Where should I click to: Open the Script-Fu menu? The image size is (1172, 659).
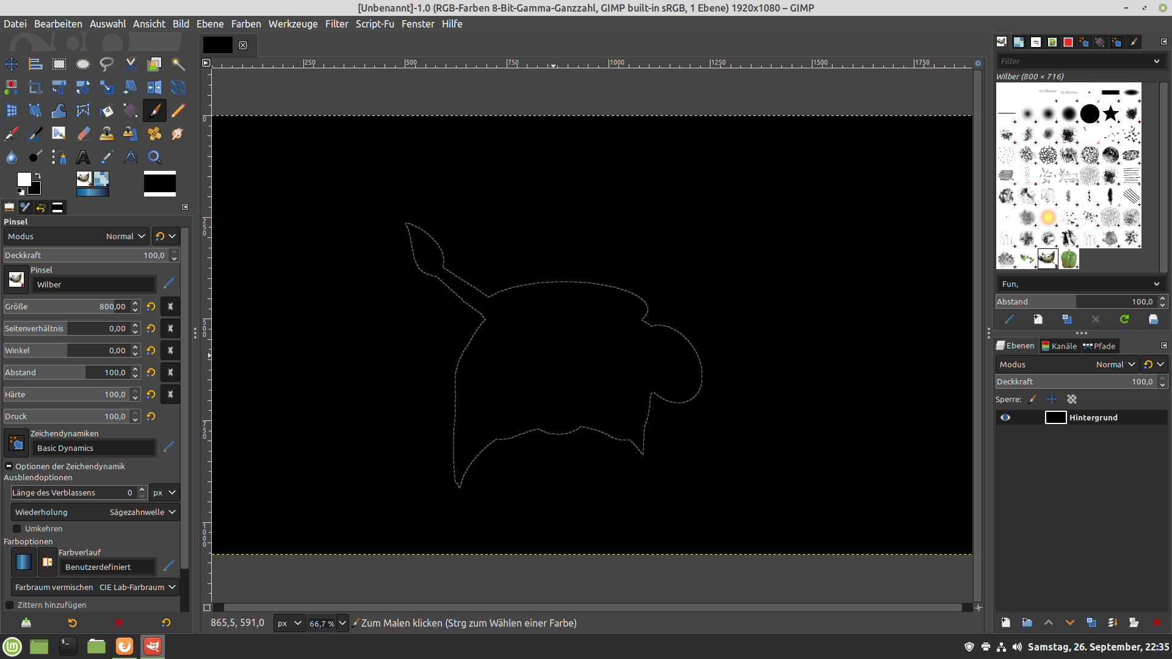(x=375, y=24)
